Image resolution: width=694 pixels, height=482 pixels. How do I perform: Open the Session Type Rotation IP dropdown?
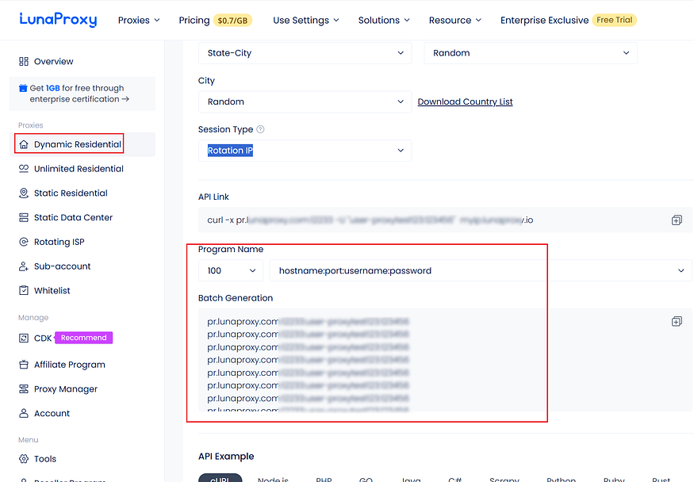(305, 151)
